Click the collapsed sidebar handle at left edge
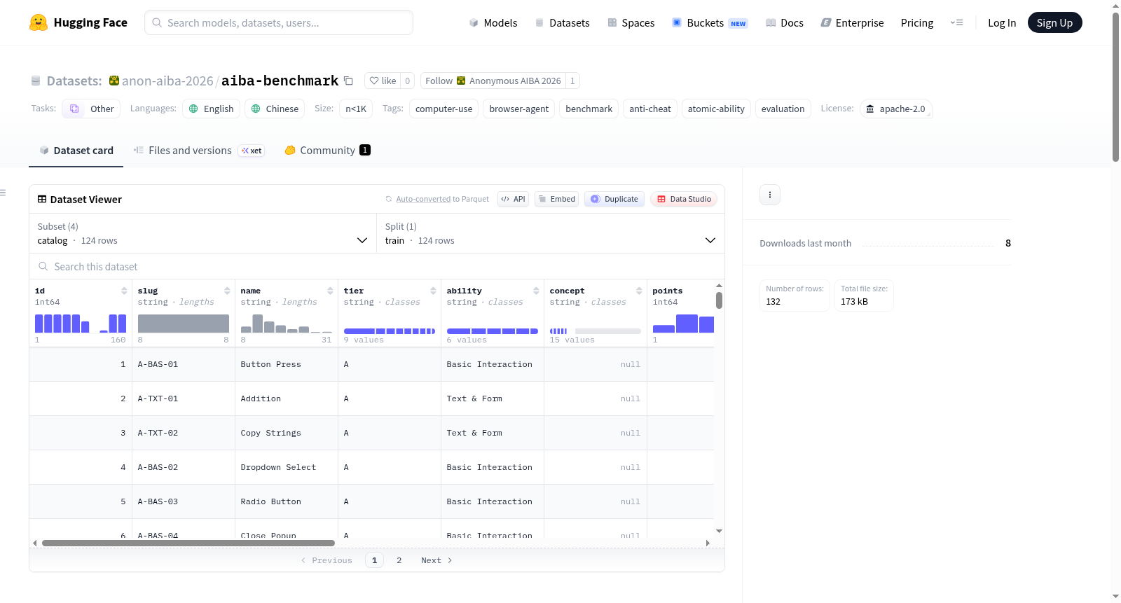 (x=3, y=193)
